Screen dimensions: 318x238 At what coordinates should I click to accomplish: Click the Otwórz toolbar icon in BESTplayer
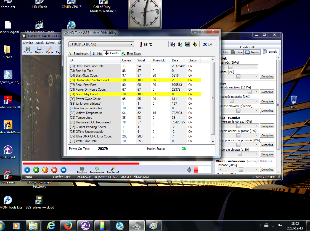coord(28,50)
